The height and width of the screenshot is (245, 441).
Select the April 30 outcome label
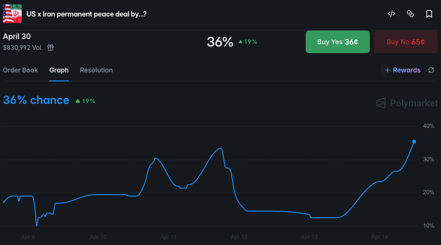click(x=17, y=37)
